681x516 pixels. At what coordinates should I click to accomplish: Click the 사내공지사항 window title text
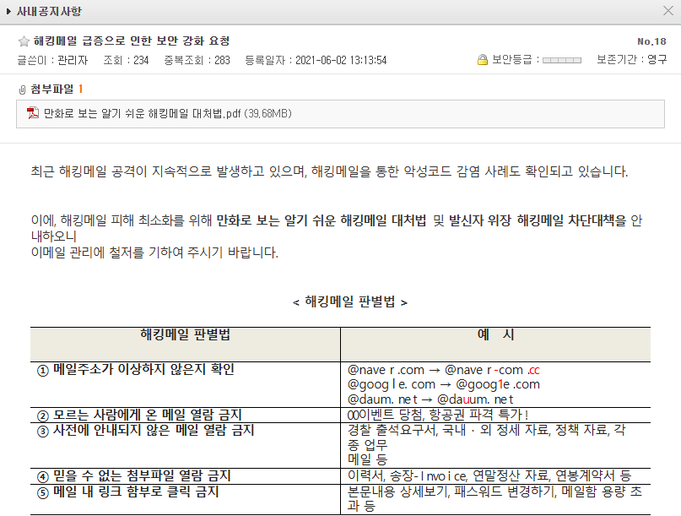pos(49,11)
